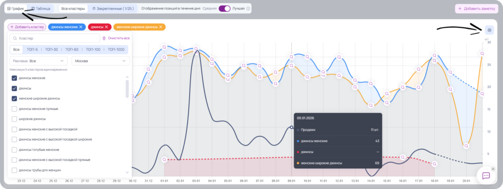Select the 'Закрепленные (1/25)' tab

(x=112, y=9)
